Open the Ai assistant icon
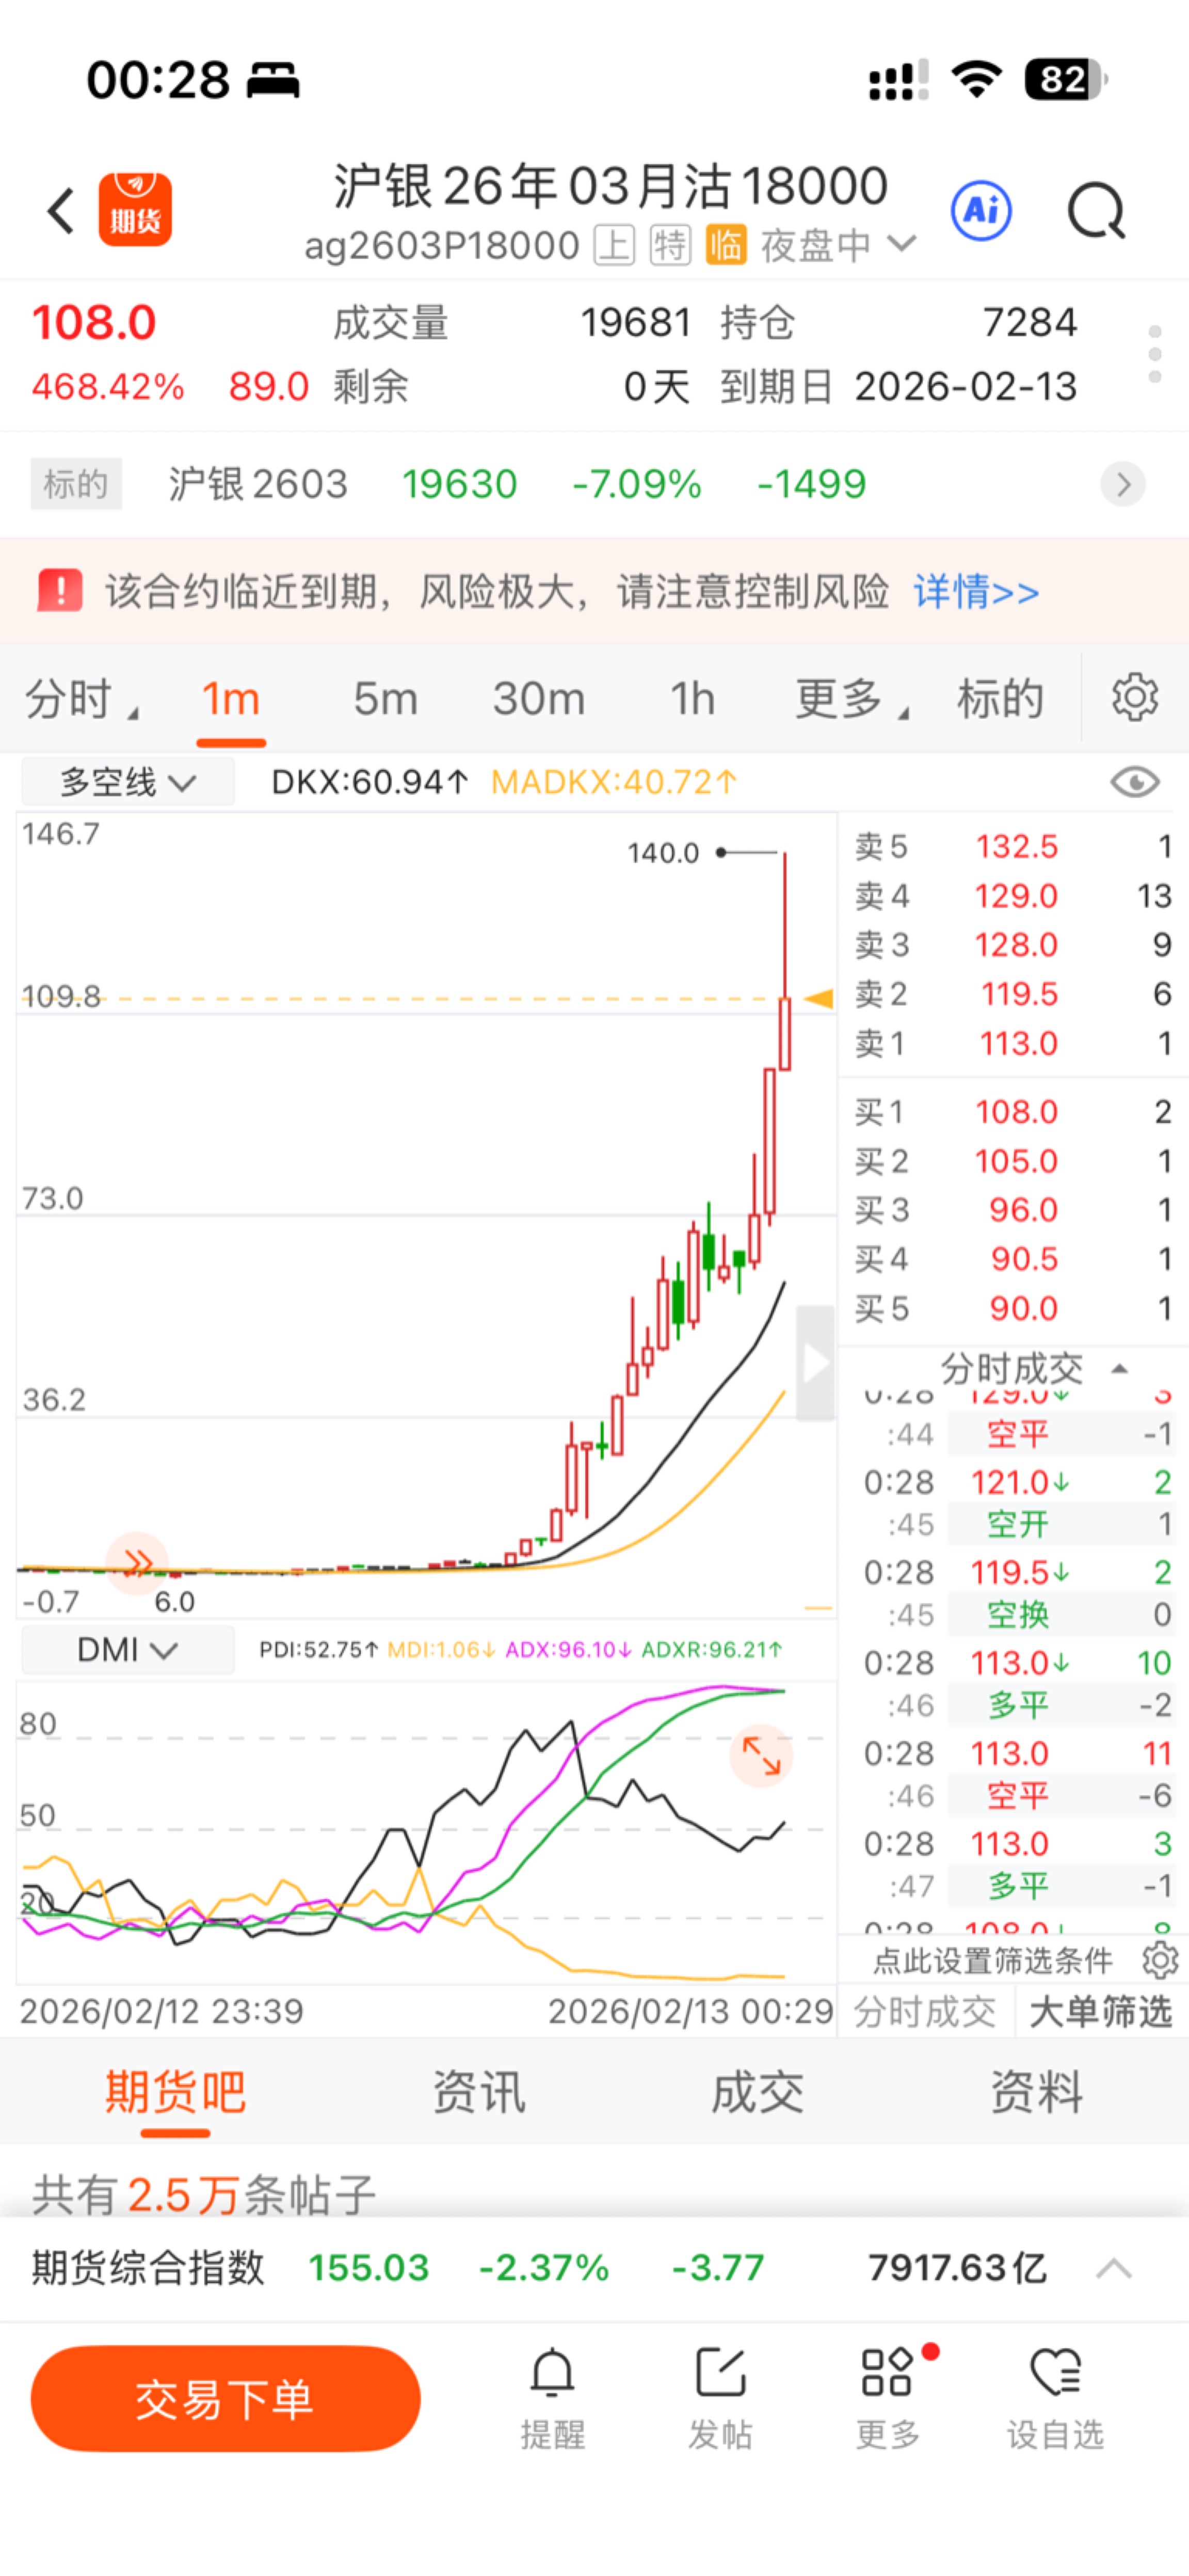 pos(980,211)
